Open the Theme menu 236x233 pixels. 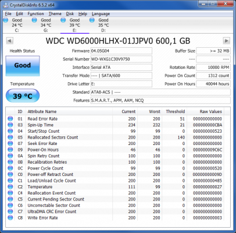[55, 14]
